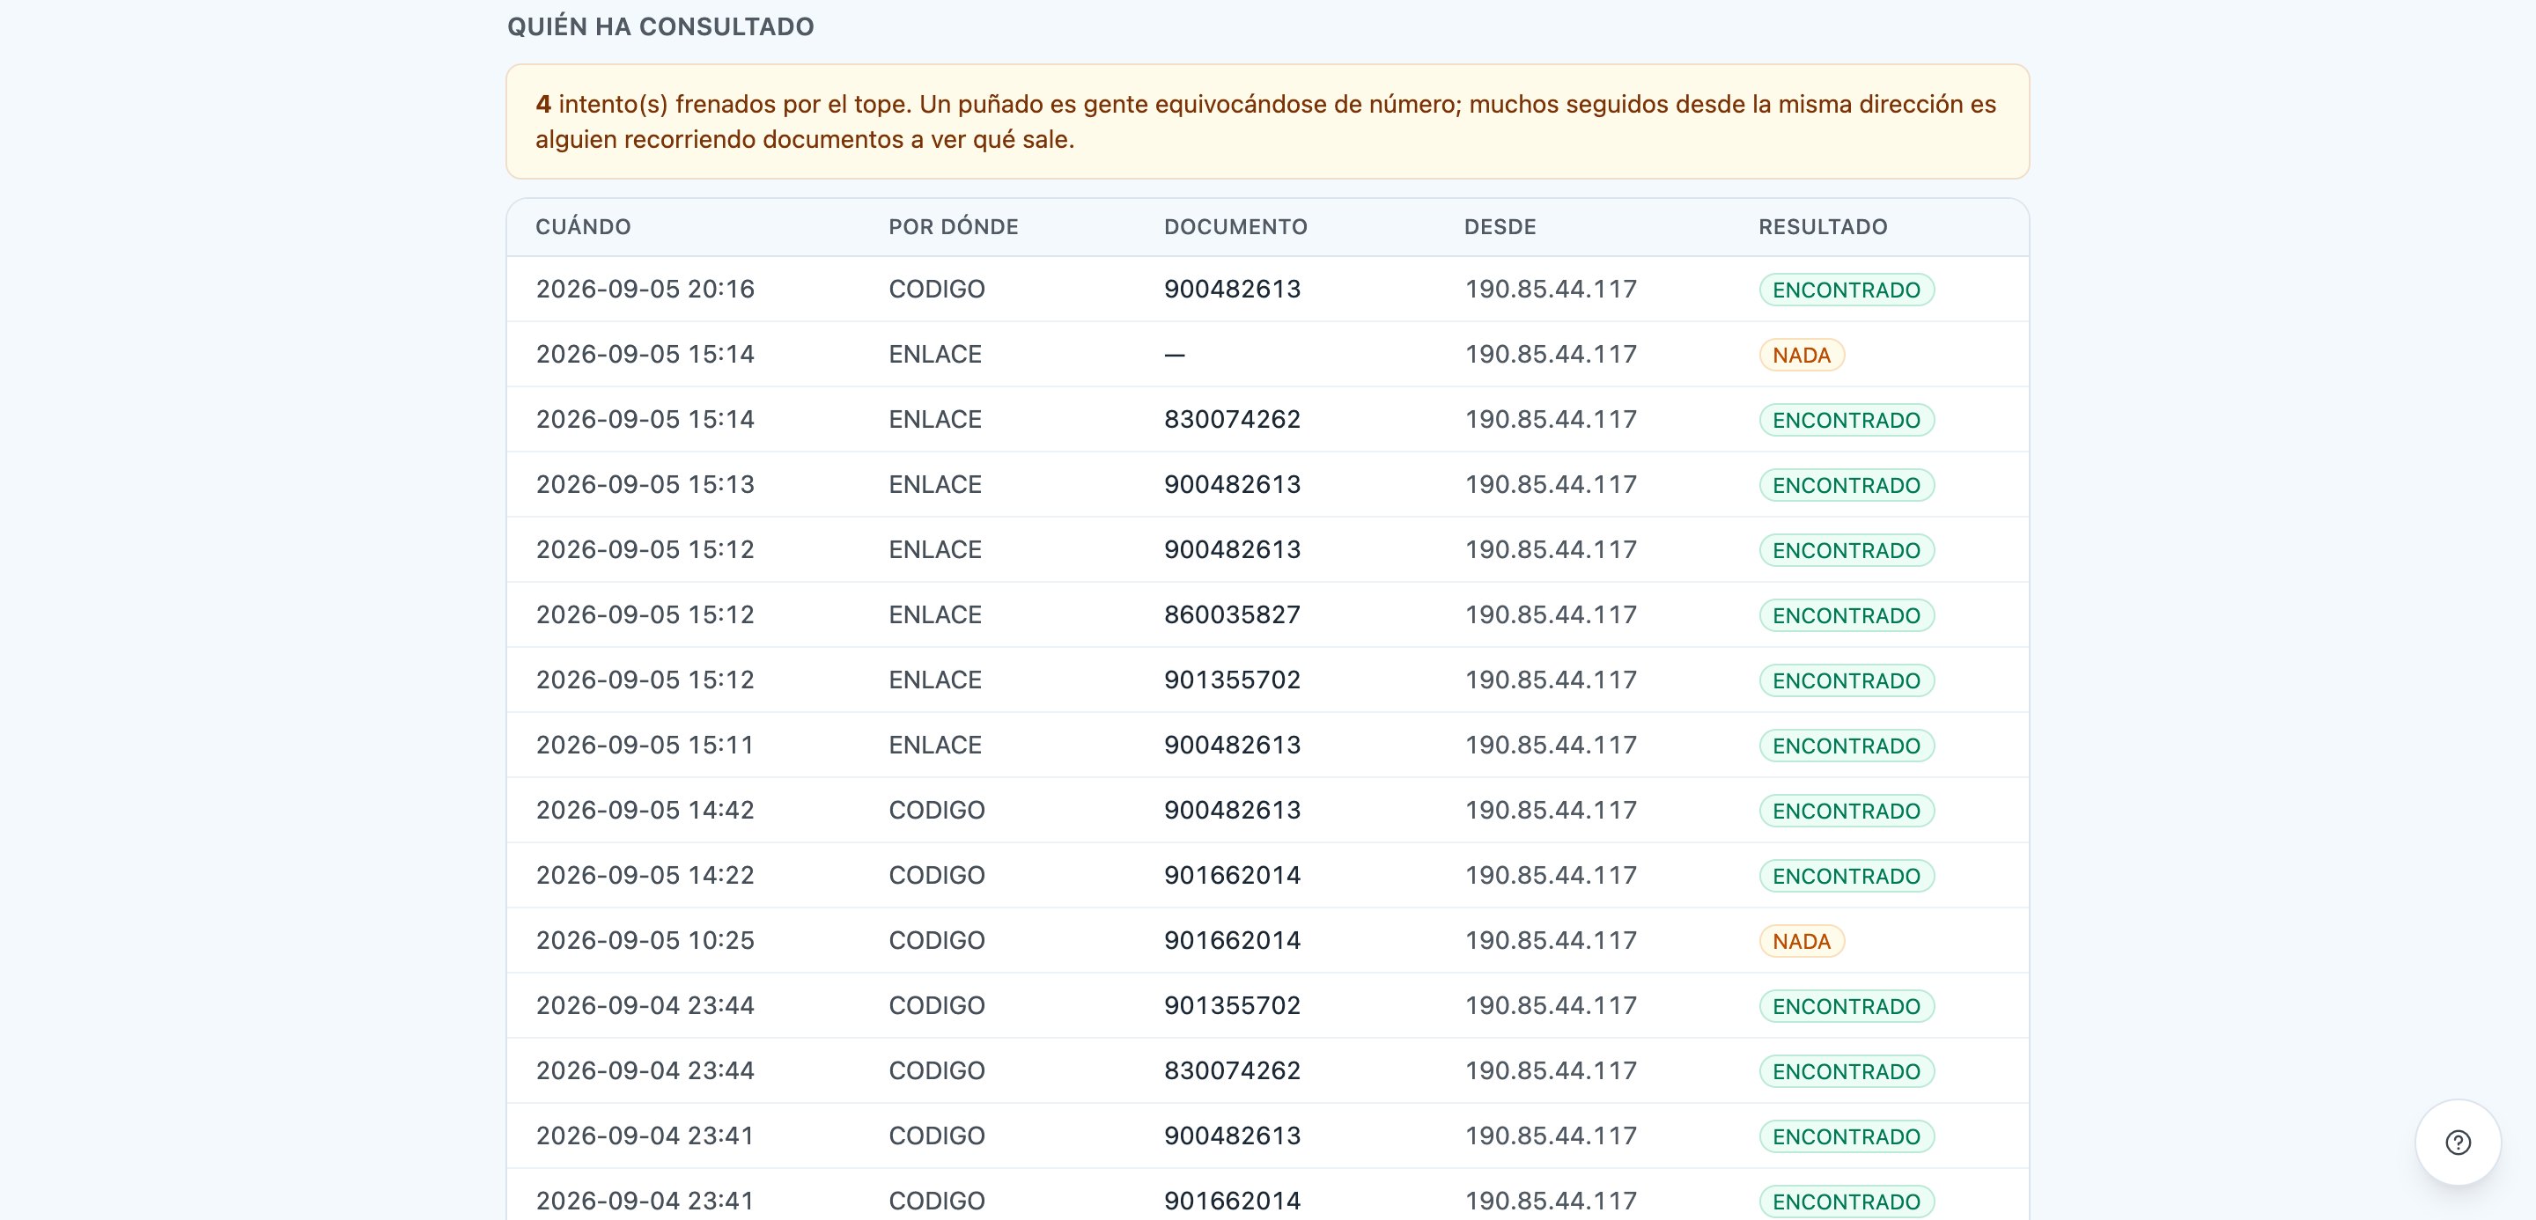The image size is (2536, 1220).
Task: Click ENCONTRADO badge in the 15:13 row
Action: pyautogui.click(x=1846, y=485)
